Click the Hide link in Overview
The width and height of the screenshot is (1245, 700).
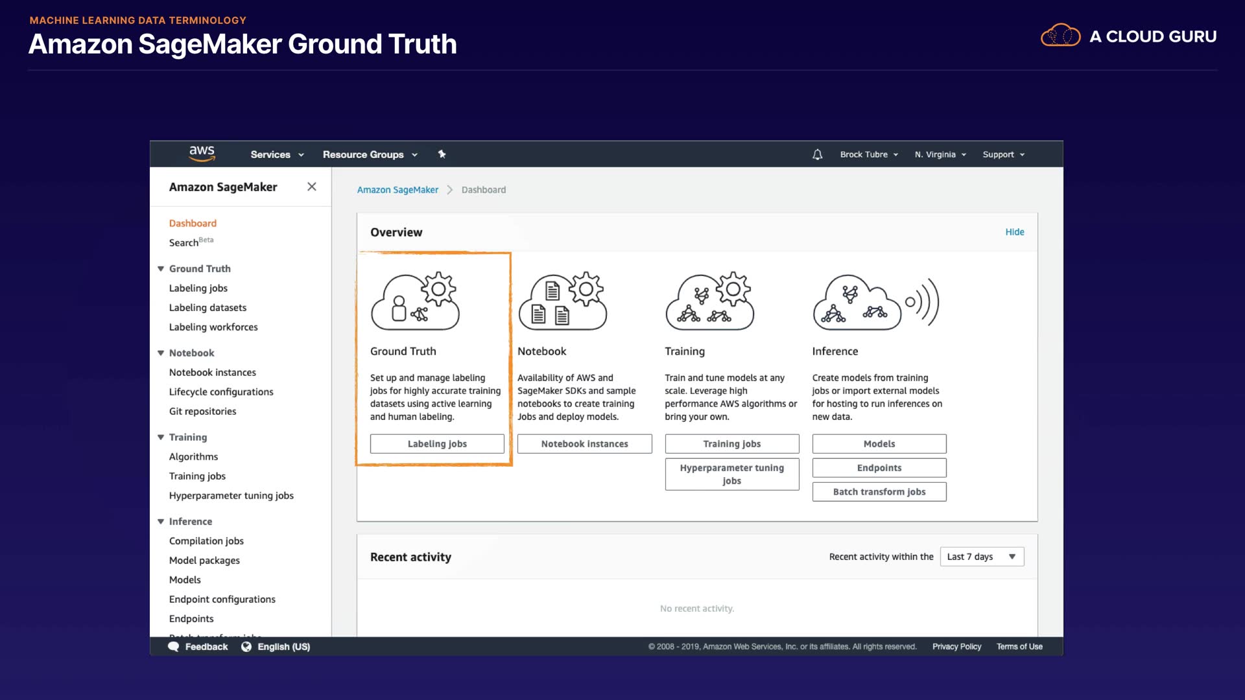pyautogui.click(x=1014, y=232)
